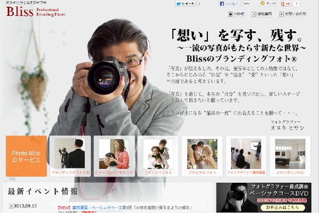This screenshot has height=213, width=319.
Task: Open the ファミリーフォト thumbnail image
Action: pos(158,154)
